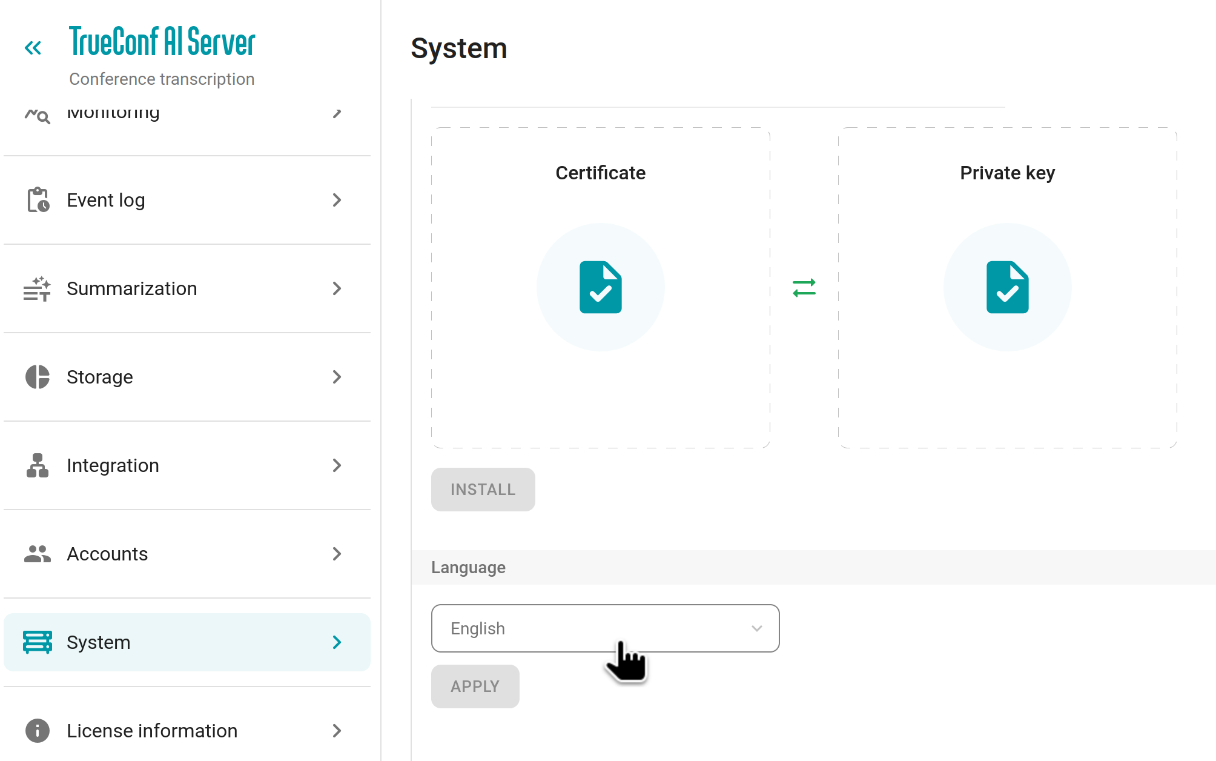
Task: Click the License information info icon
Action: tap(38, 731)
